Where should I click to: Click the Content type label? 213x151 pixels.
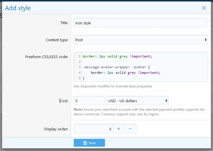click(x=57, y=40)
